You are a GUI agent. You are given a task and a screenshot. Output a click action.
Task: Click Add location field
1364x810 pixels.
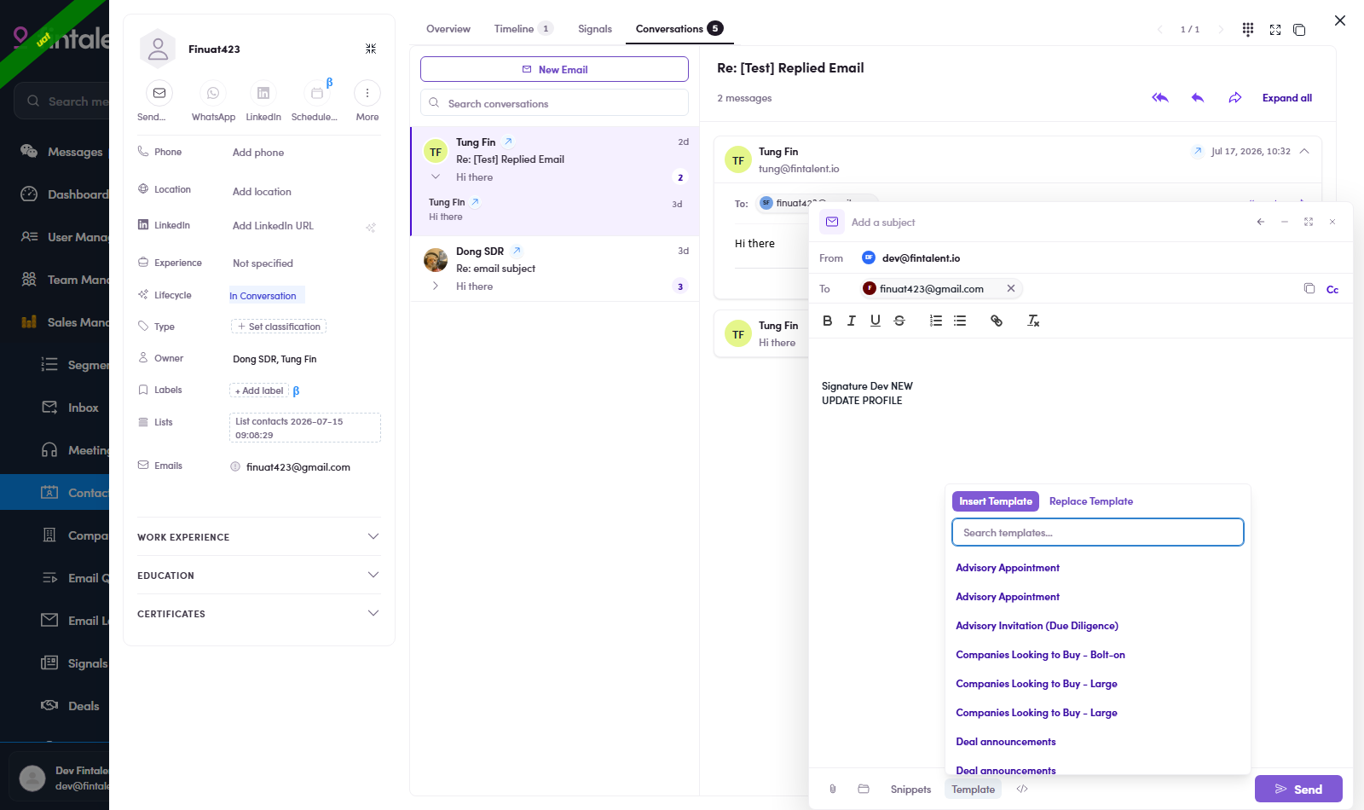[x=262, y=192]
